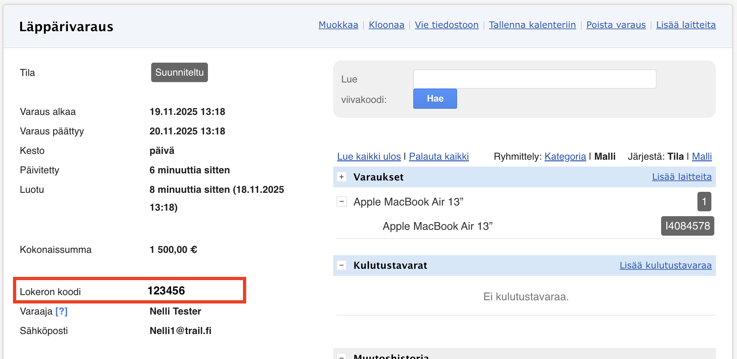Click the [?] help next to Varaaja

click(x=61, y=311)
